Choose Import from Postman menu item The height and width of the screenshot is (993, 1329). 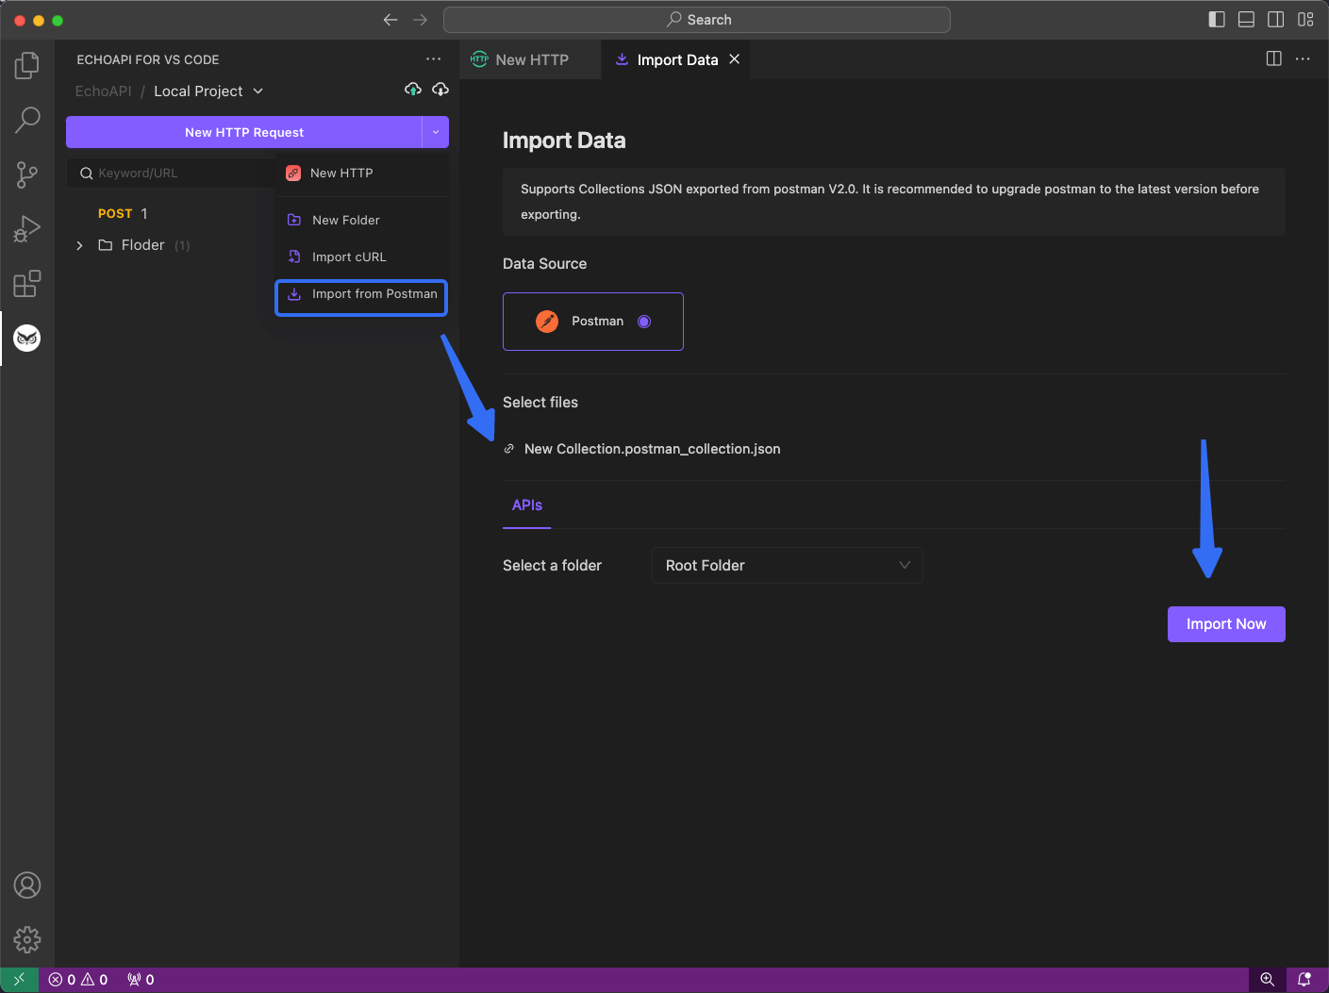361,294
